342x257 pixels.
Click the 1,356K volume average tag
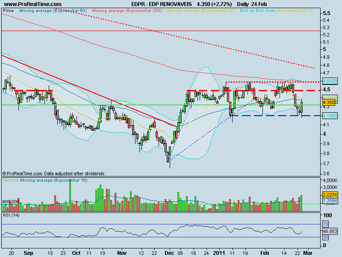(x=330, y=200)
